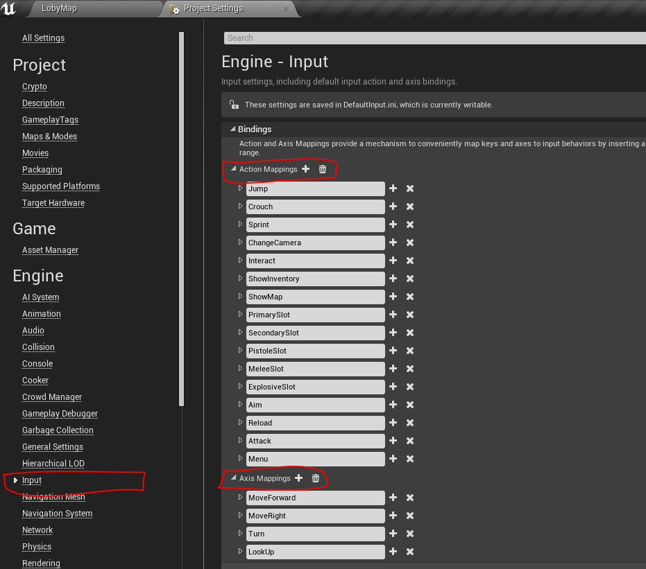This screenshot has width=646, height=569.
Task: Select the Project Settings tab
Action: click(214, 8)
